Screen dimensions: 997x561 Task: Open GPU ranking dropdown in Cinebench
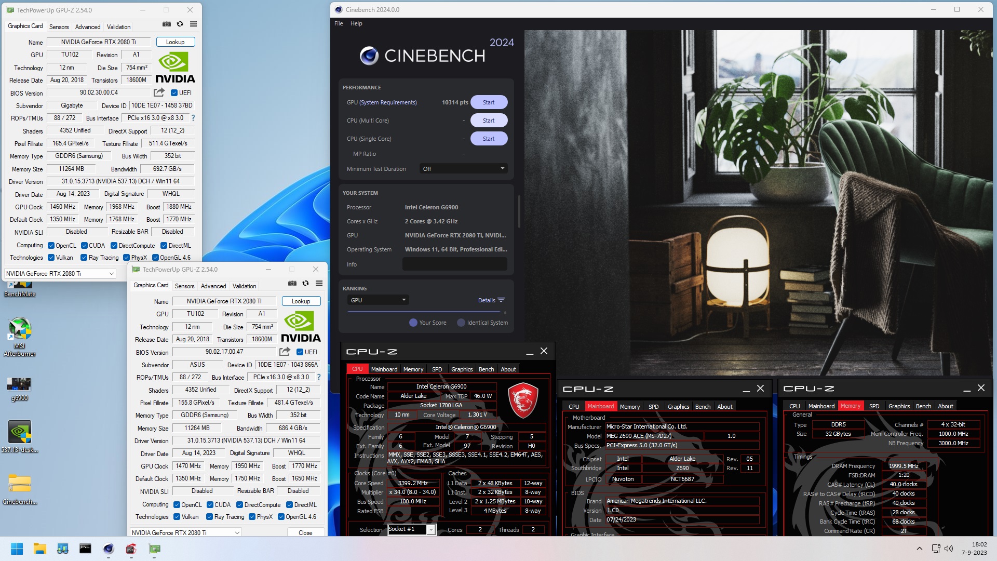[378, 300]
